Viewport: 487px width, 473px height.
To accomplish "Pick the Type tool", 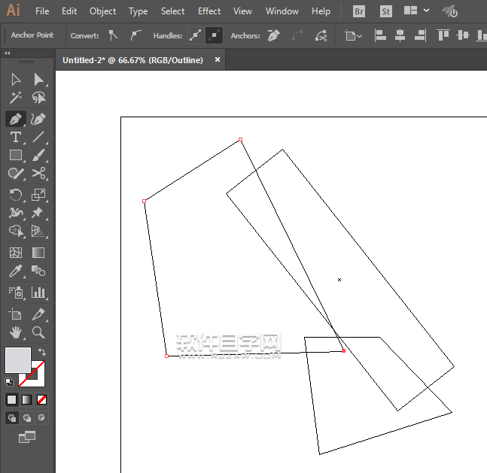I will (15, 138).
